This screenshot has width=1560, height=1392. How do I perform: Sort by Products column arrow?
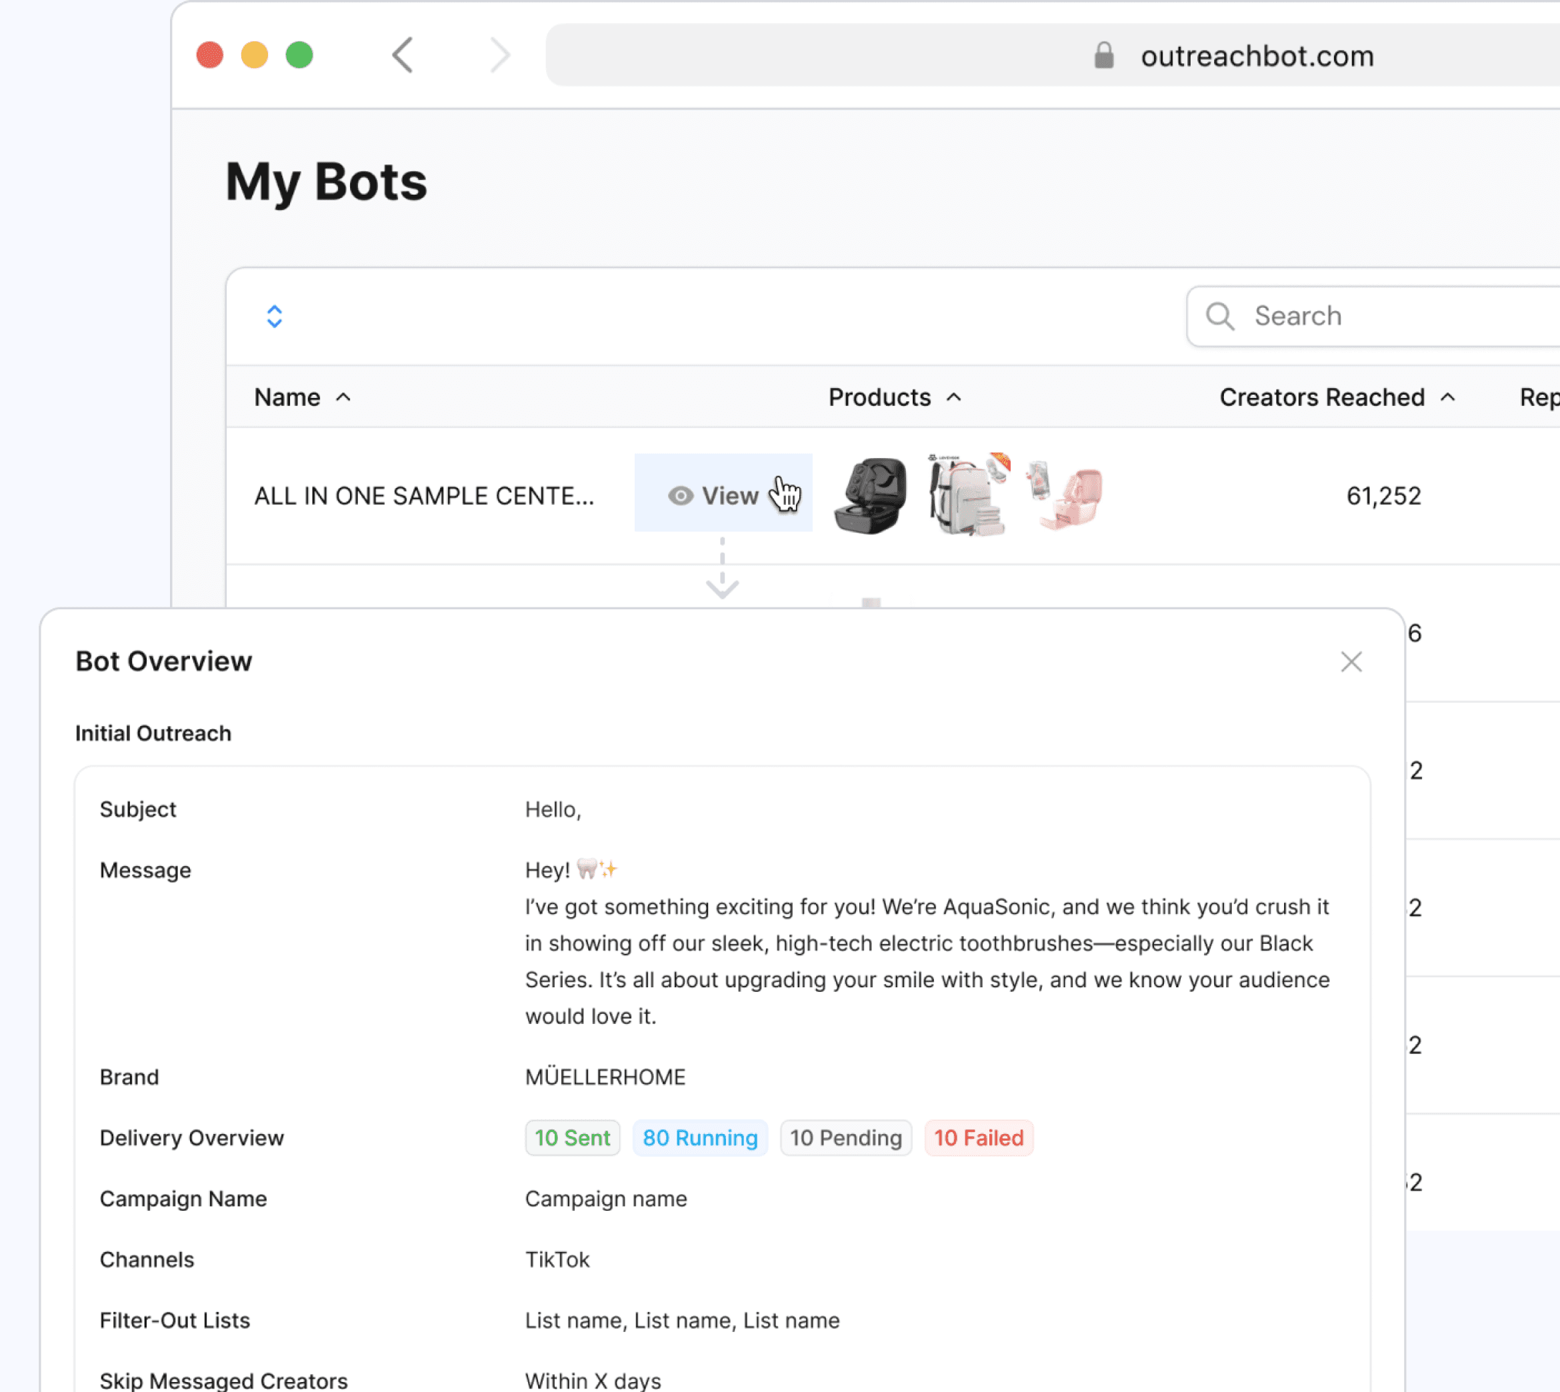[953, 397]
